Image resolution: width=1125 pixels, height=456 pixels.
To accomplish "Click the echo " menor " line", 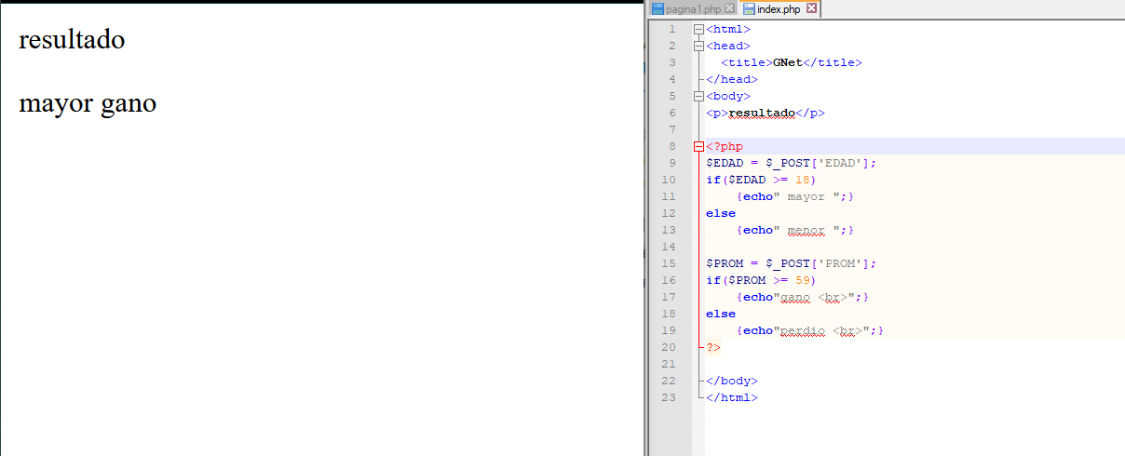I will [x=795, y=231].
